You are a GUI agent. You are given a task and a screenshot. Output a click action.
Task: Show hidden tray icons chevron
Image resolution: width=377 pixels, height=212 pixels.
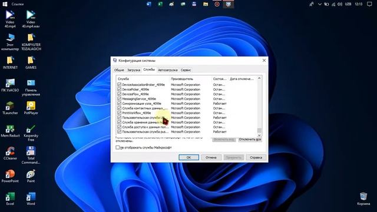point(319,4)
